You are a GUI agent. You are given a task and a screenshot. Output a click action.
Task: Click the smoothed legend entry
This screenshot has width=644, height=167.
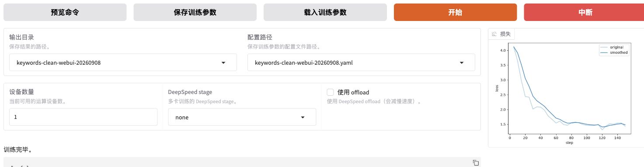tap(614, 52)
